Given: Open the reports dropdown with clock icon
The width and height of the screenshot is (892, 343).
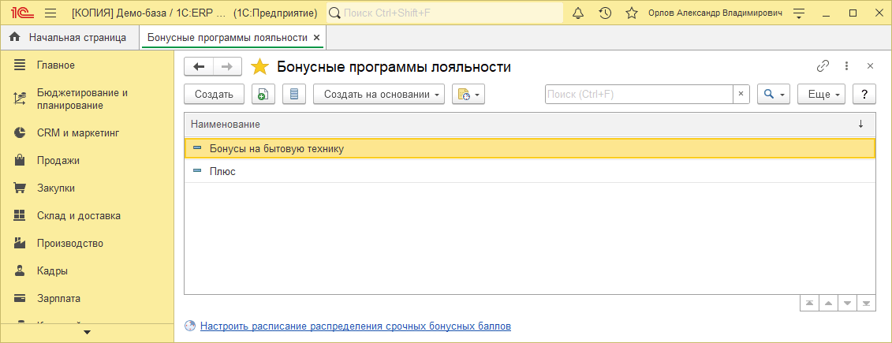Looking at the screenshot, I should [x=468, y=95].
